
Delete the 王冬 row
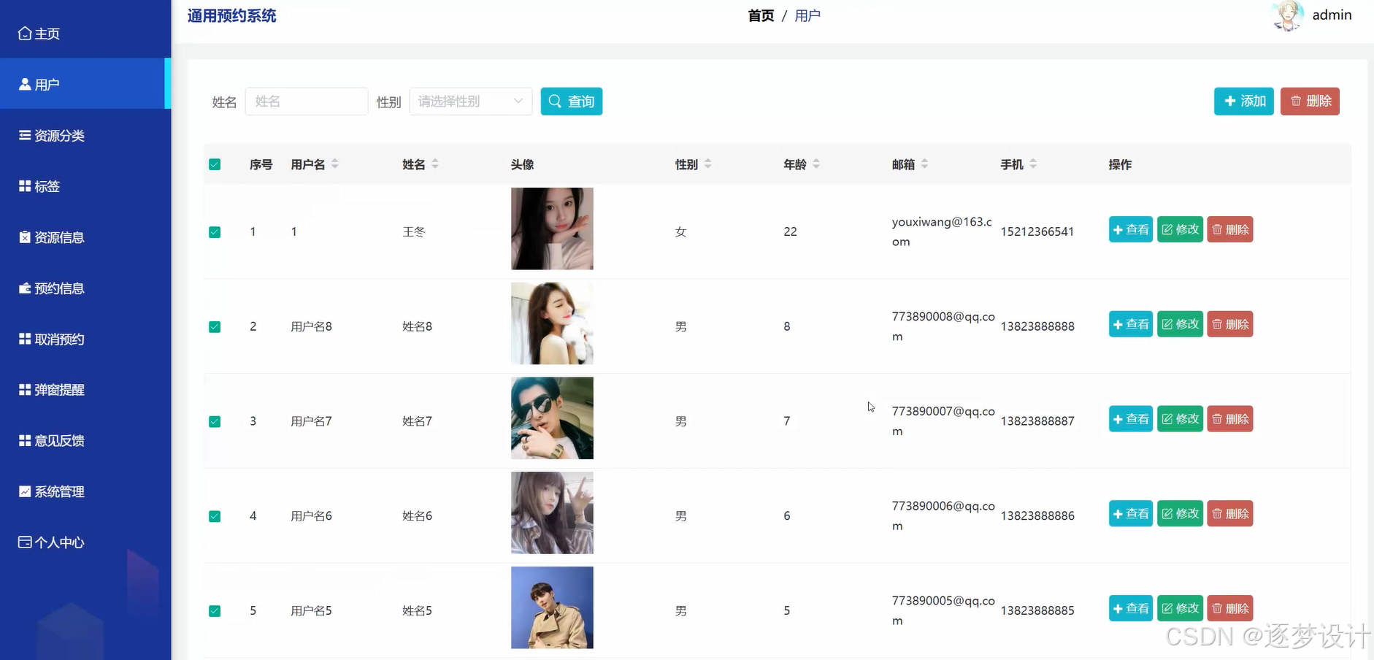tap(1230, 229)
